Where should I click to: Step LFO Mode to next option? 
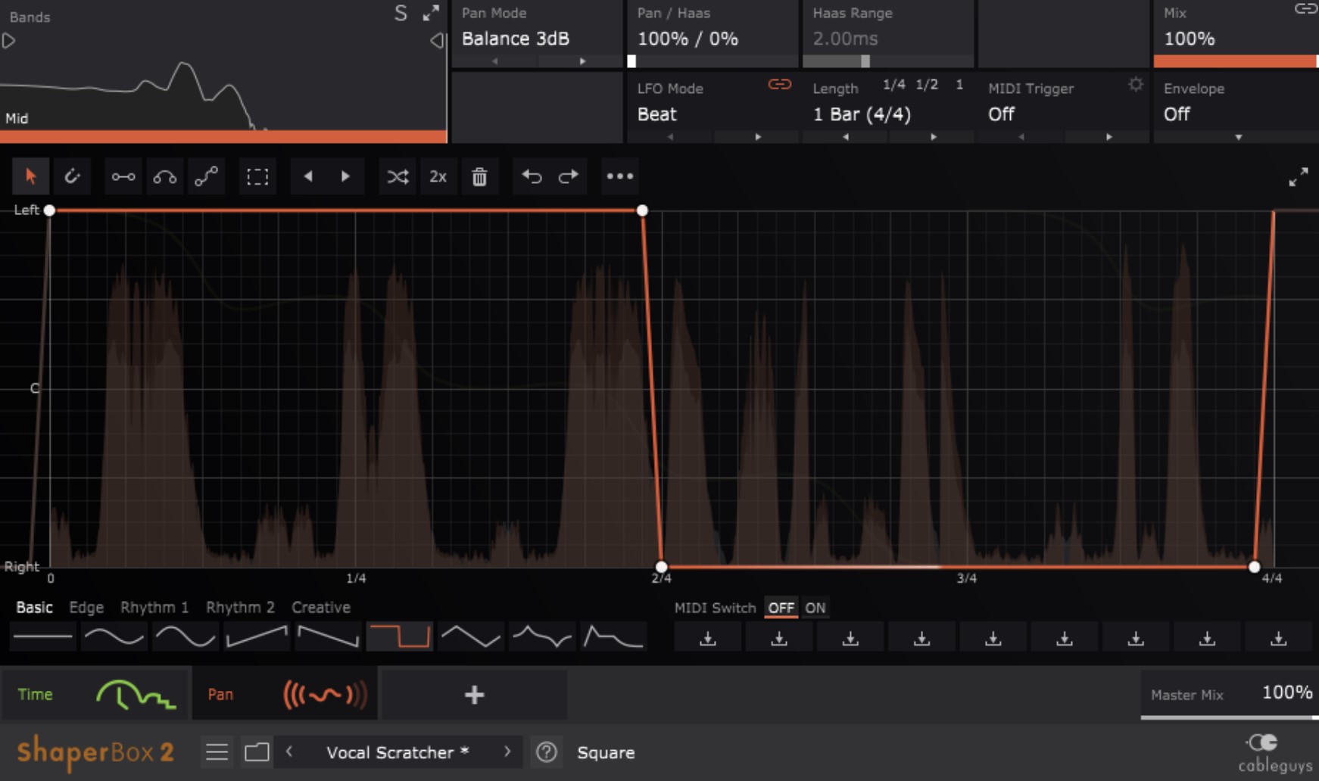(757, 137)
